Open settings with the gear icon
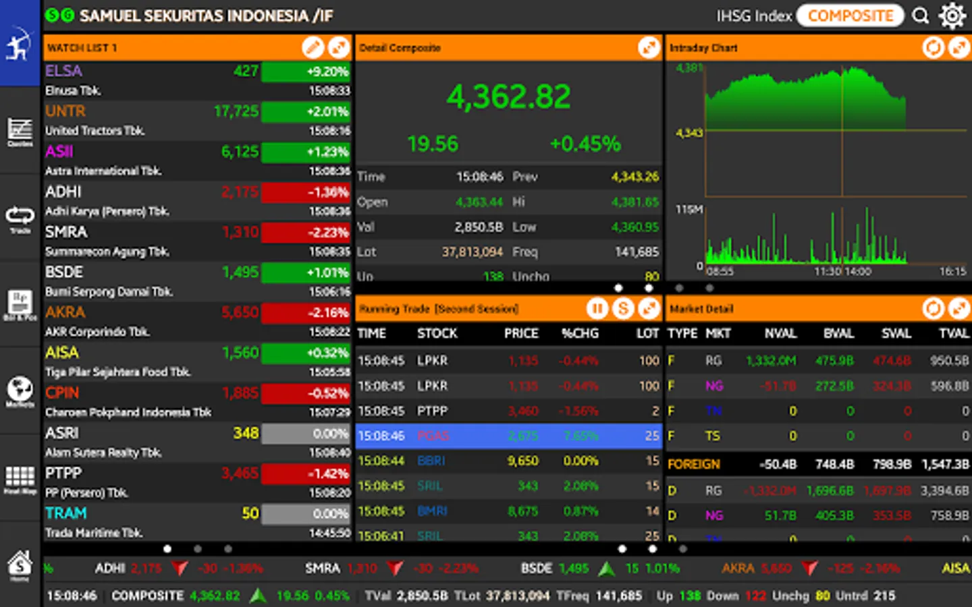The width and height of the screenshot is (972, 607). point(952,16)
